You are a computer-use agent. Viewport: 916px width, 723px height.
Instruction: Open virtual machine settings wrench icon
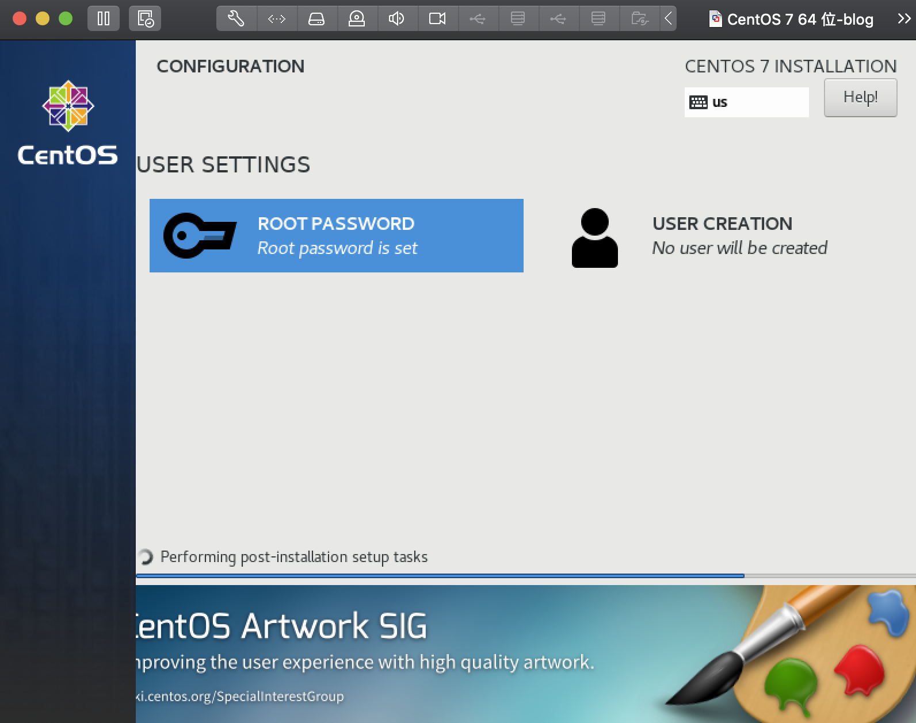point(236,19)
